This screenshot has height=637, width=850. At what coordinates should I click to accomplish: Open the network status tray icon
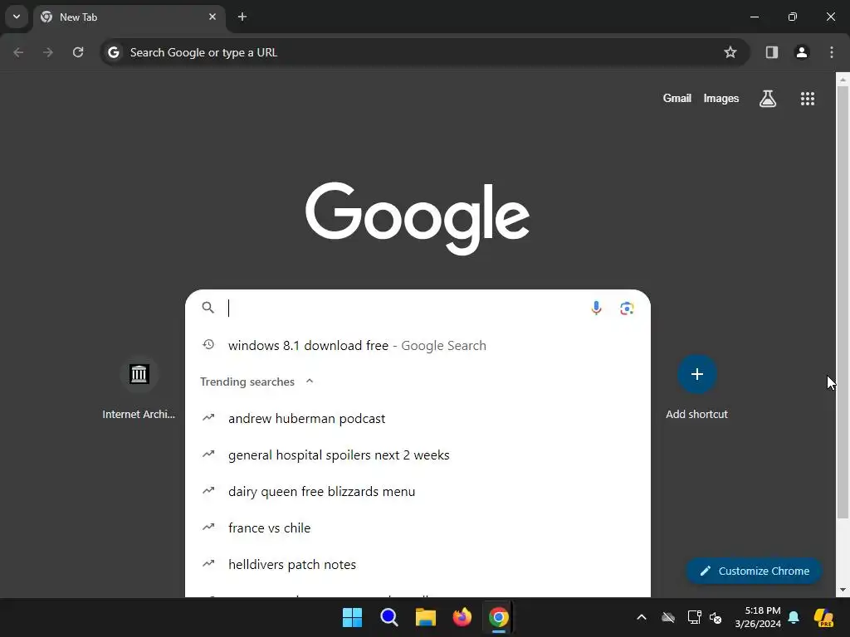pyautogui.click(x=694, y=617)
